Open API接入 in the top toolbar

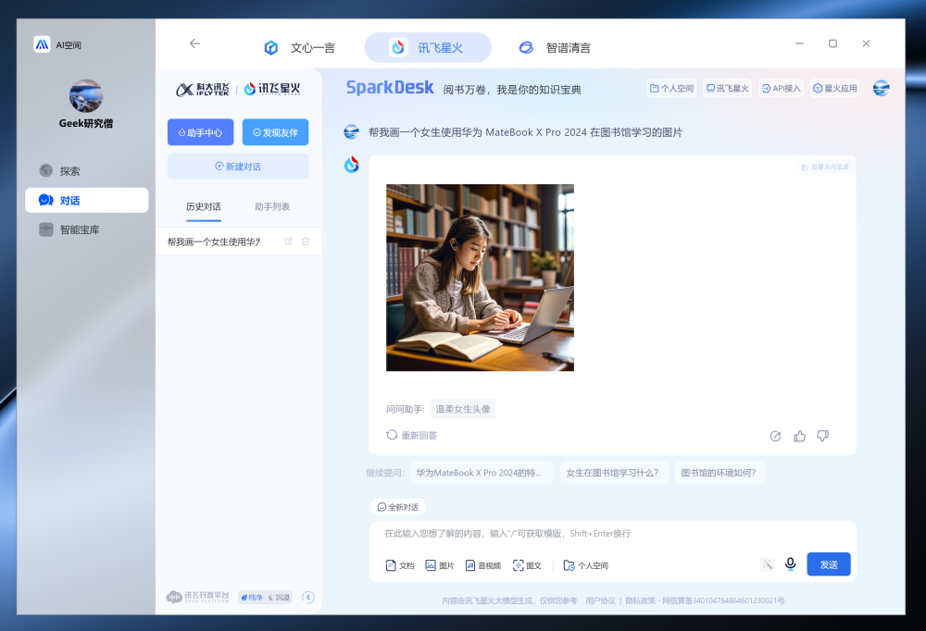coord(781,89)
